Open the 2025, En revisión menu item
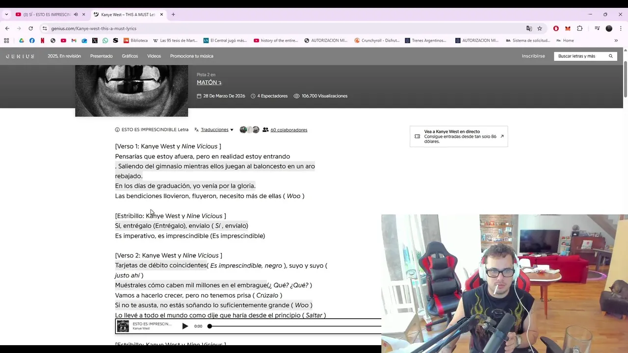Viewport: 628px width, 353px height. (64, 56)
